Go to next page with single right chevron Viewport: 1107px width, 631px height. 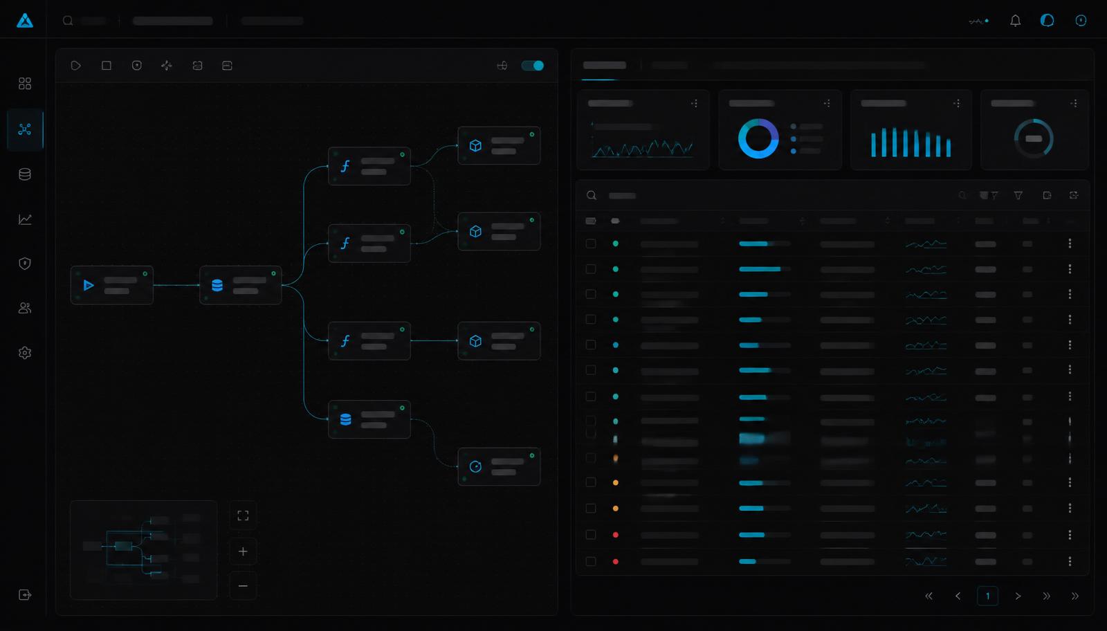1018,596
